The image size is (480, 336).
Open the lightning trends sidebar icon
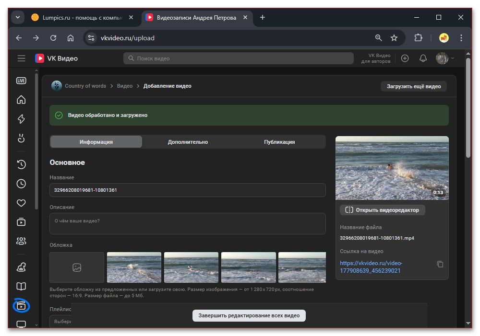21,119
